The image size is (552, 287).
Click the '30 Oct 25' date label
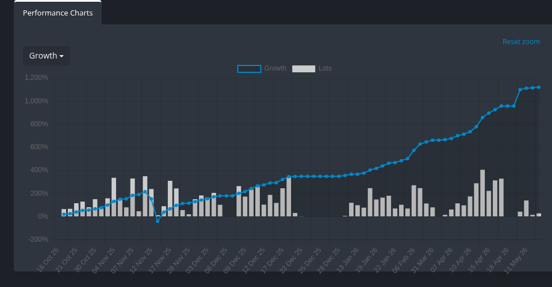click(x=85, y=260)
